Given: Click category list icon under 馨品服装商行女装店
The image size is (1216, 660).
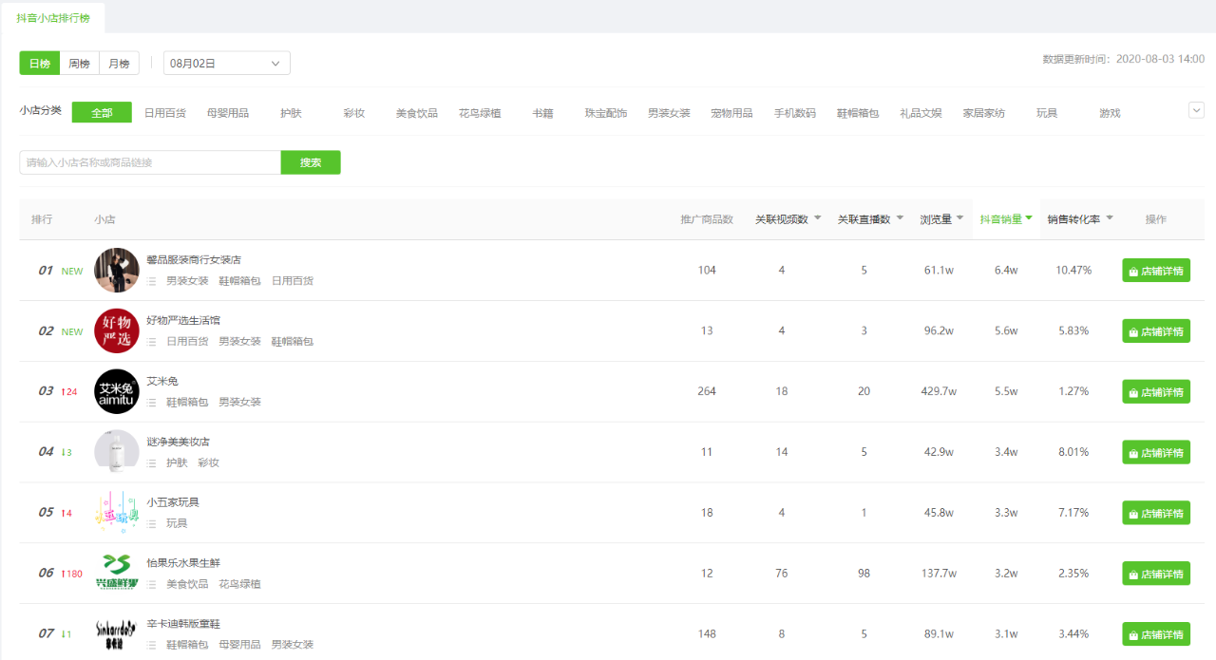Looking at the screenshot, I should click(152, 281).
